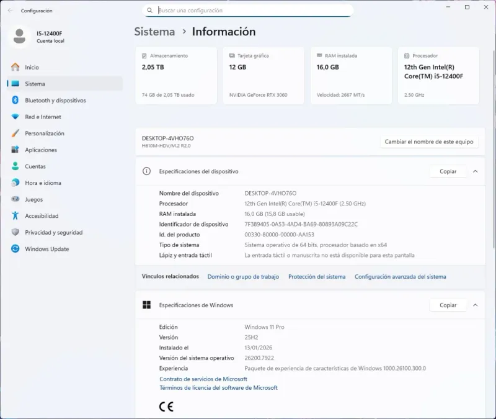Open Protección del sistema link
Image resolution: width=496 pixels, height=419 pixels.
point(317,276)
